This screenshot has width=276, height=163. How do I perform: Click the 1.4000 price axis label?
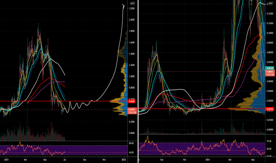(132, 54)
